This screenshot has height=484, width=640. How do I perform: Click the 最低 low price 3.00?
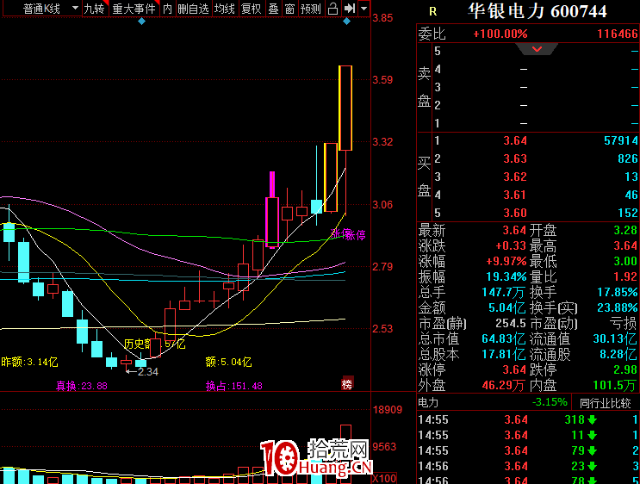(x=625, y=261)
